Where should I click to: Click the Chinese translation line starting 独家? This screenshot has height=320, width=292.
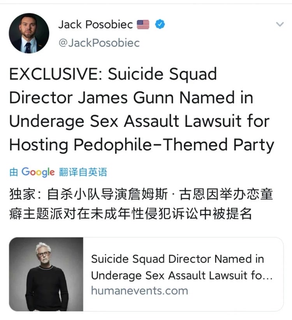tap(141, 194)
